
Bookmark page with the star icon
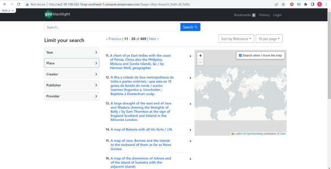pos(283,4)
